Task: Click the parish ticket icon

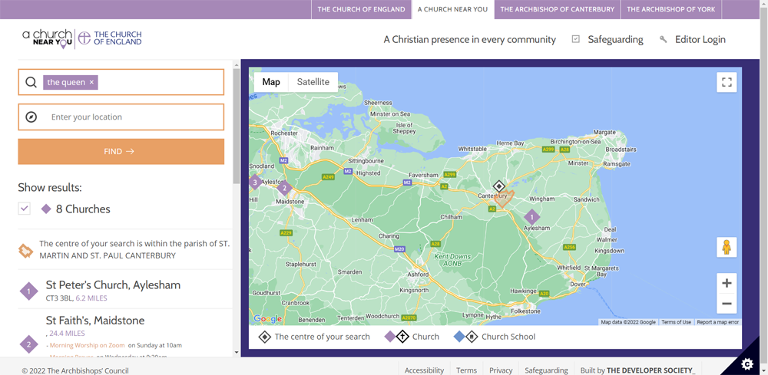Action: tap(25, 250)
